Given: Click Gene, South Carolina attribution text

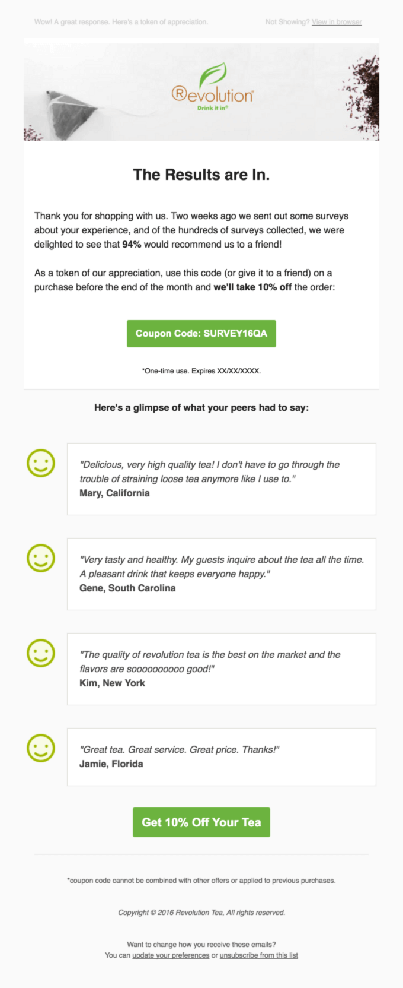Looking at the screenshot, I should 127,588.
